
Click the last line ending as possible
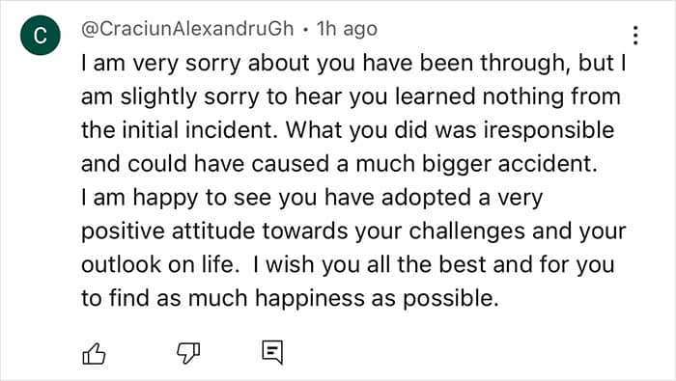tap(290, 298)
